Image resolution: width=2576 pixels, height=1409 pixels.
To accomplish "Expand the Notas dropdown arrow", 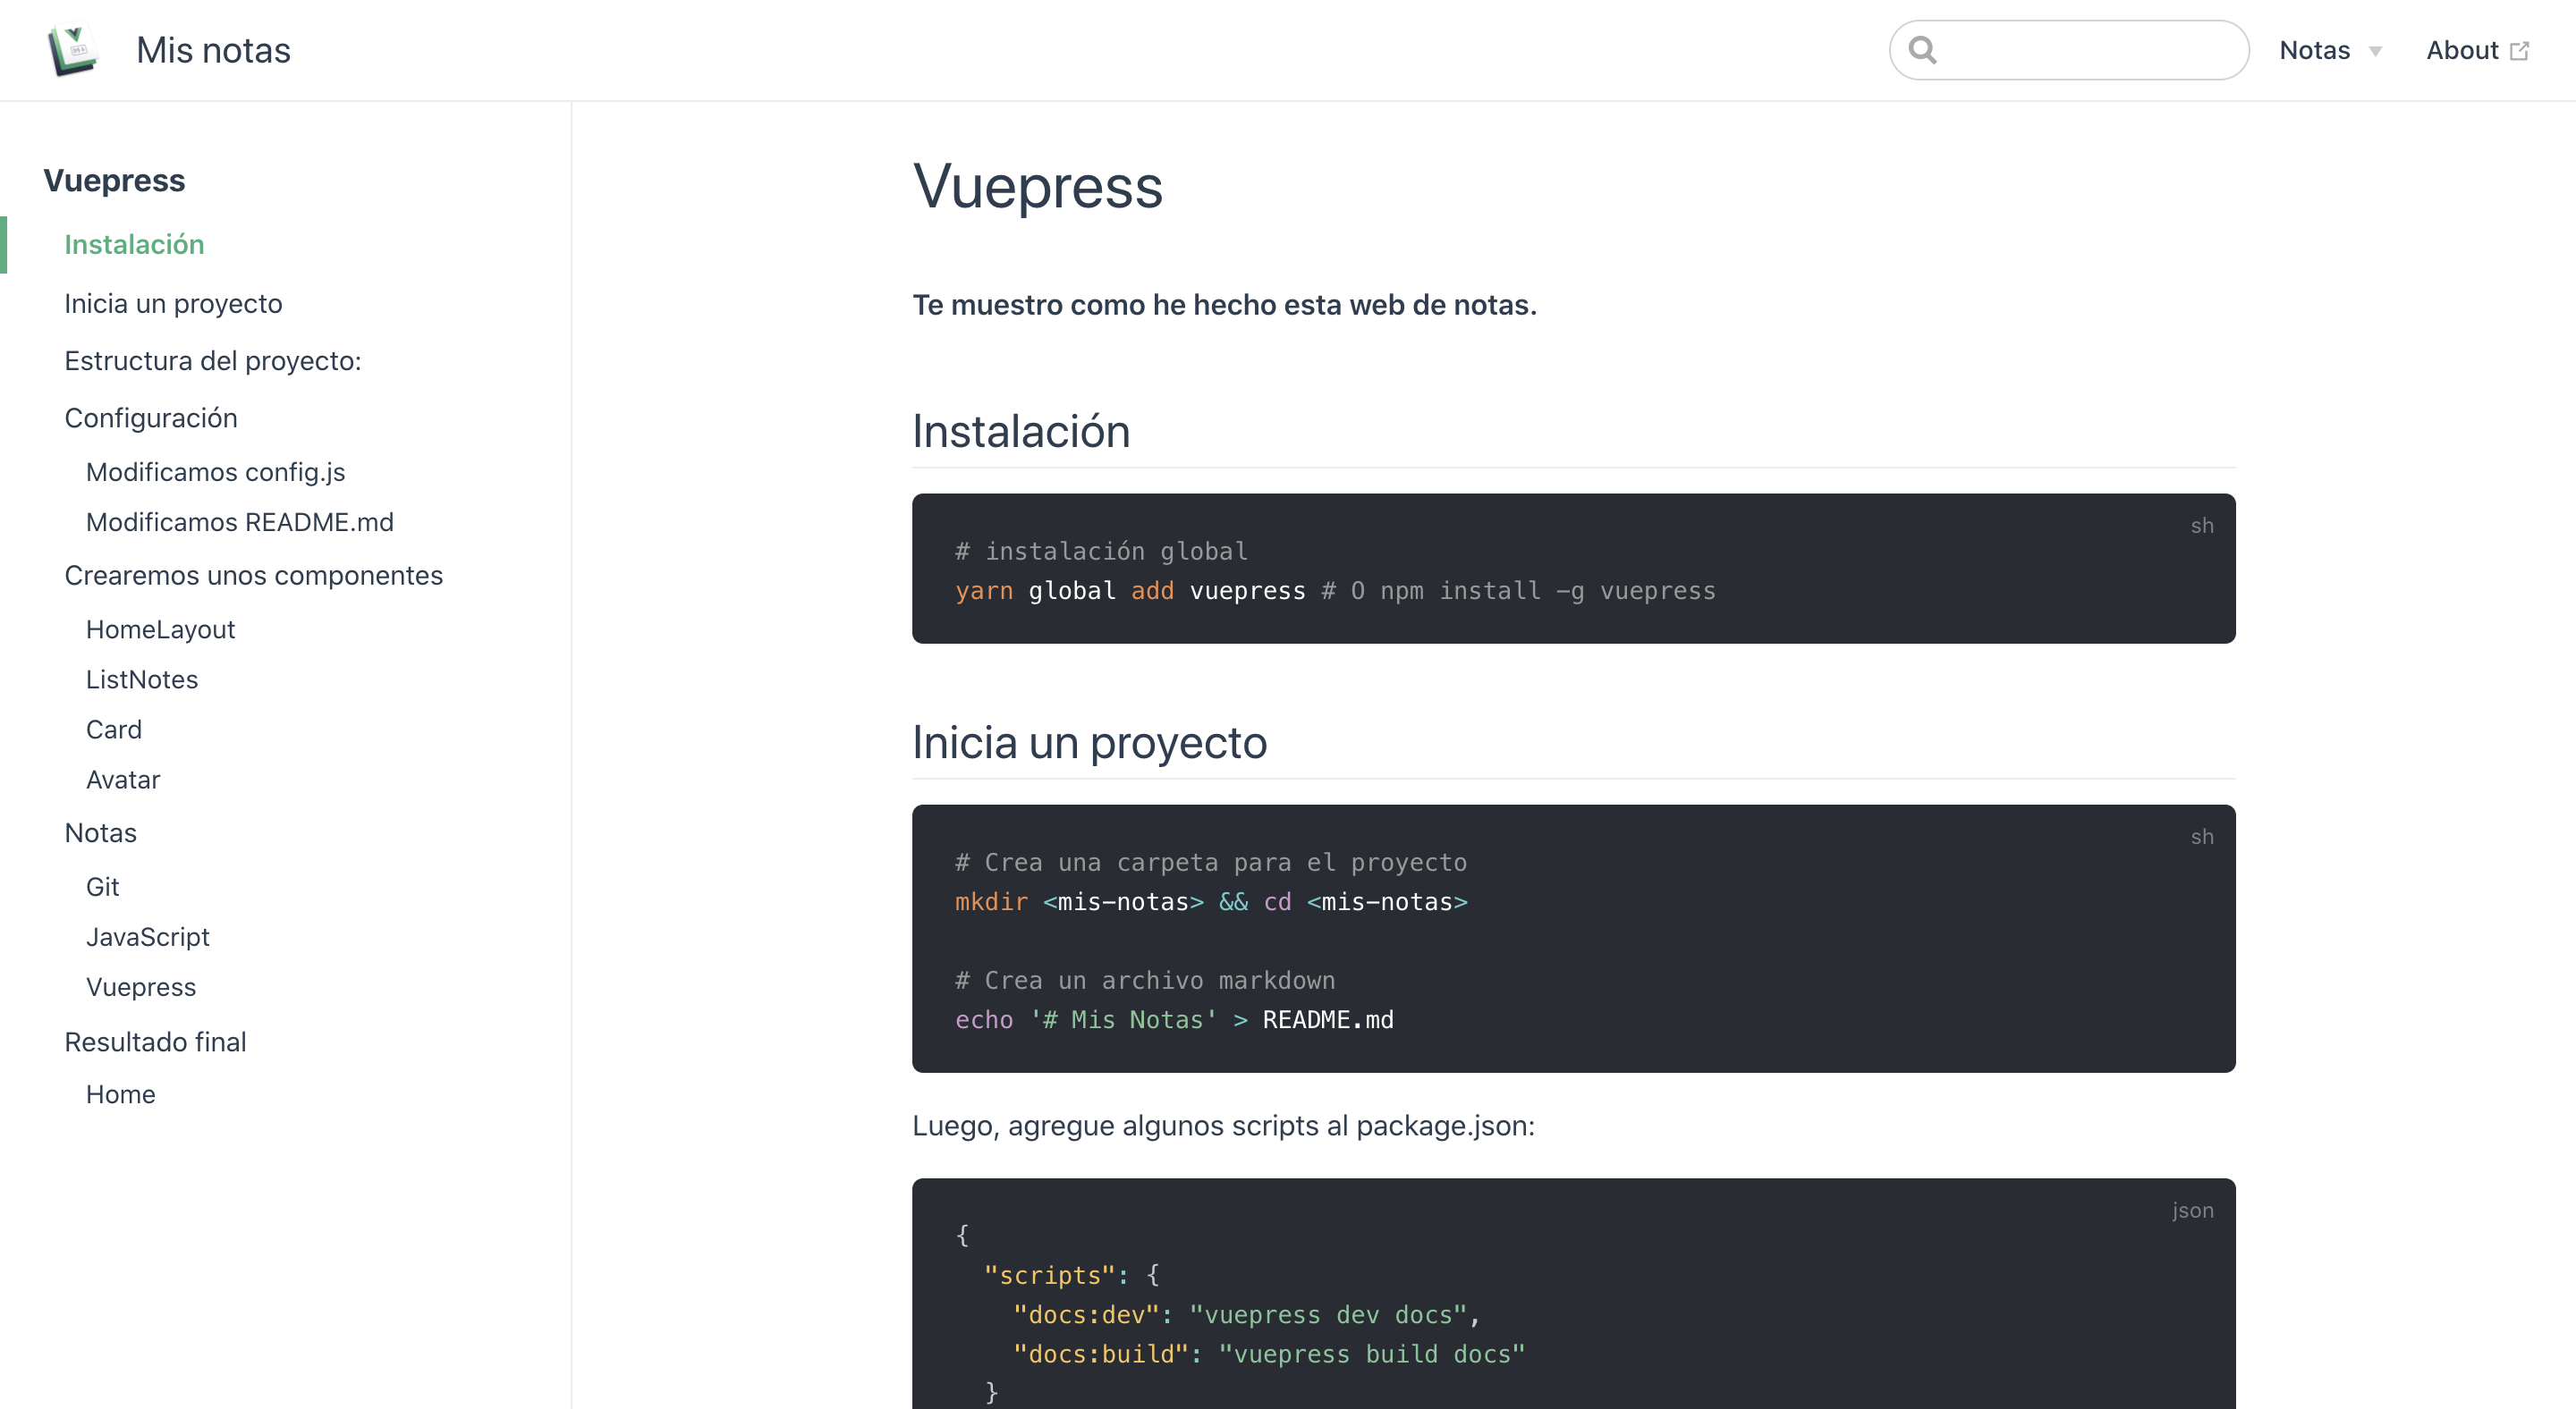I will coord(2375,52).
